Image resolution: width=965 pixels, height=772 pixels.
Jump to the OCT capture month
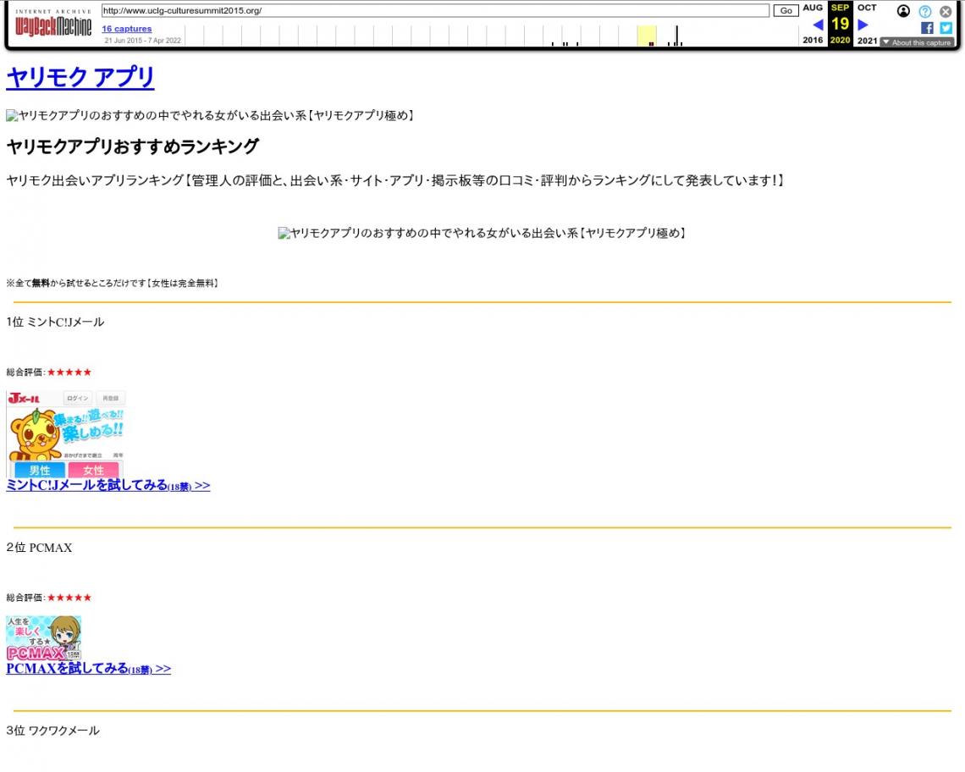[867, 8]
